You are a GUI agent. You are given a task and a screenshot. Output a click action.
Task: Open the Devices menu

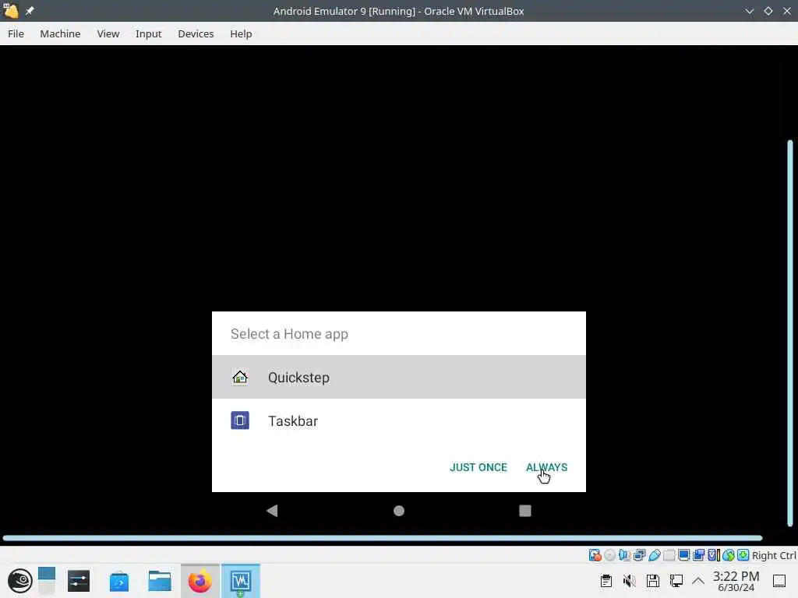coord(196,33)
